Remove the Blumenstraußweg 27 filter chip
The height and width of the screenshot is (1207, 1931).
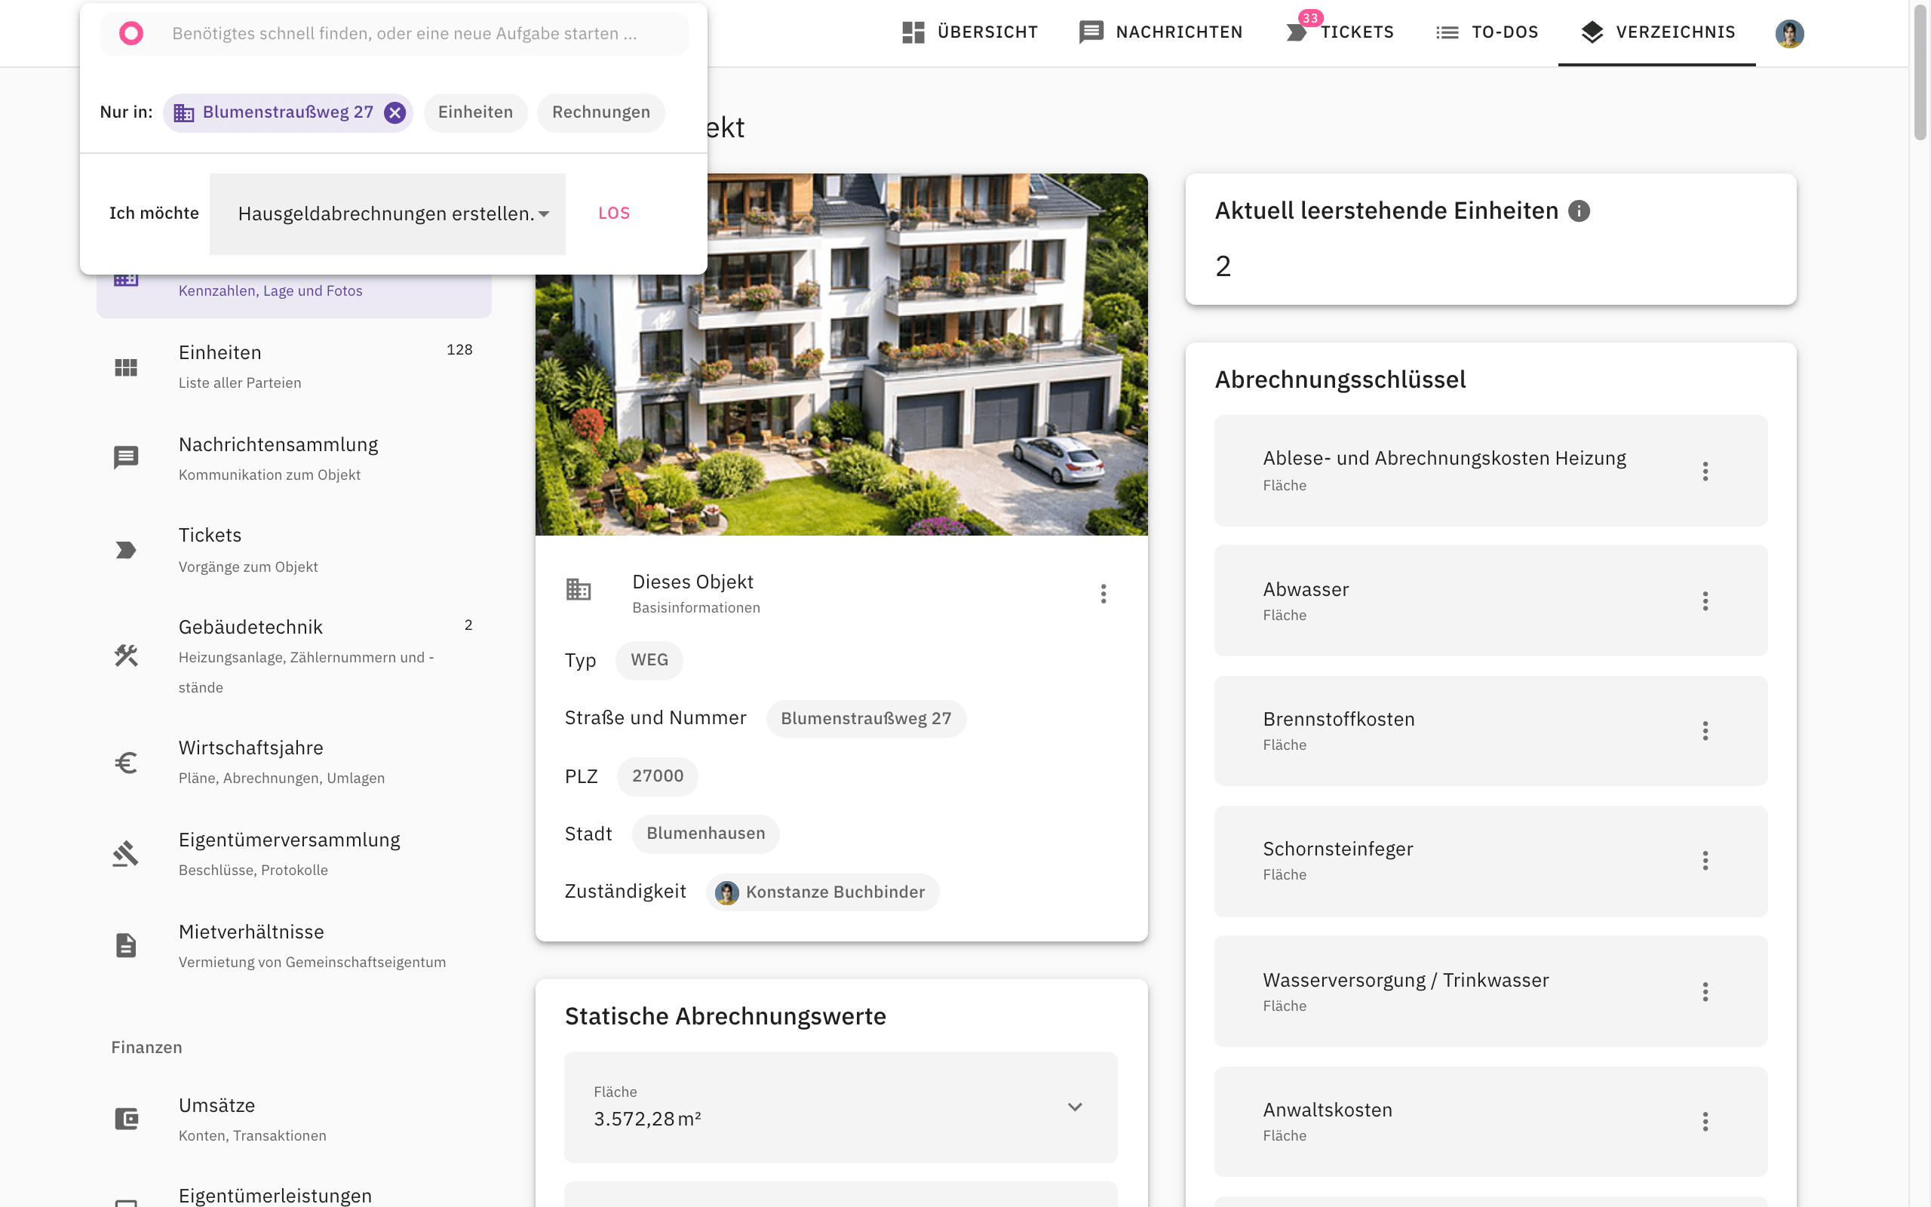394,112
